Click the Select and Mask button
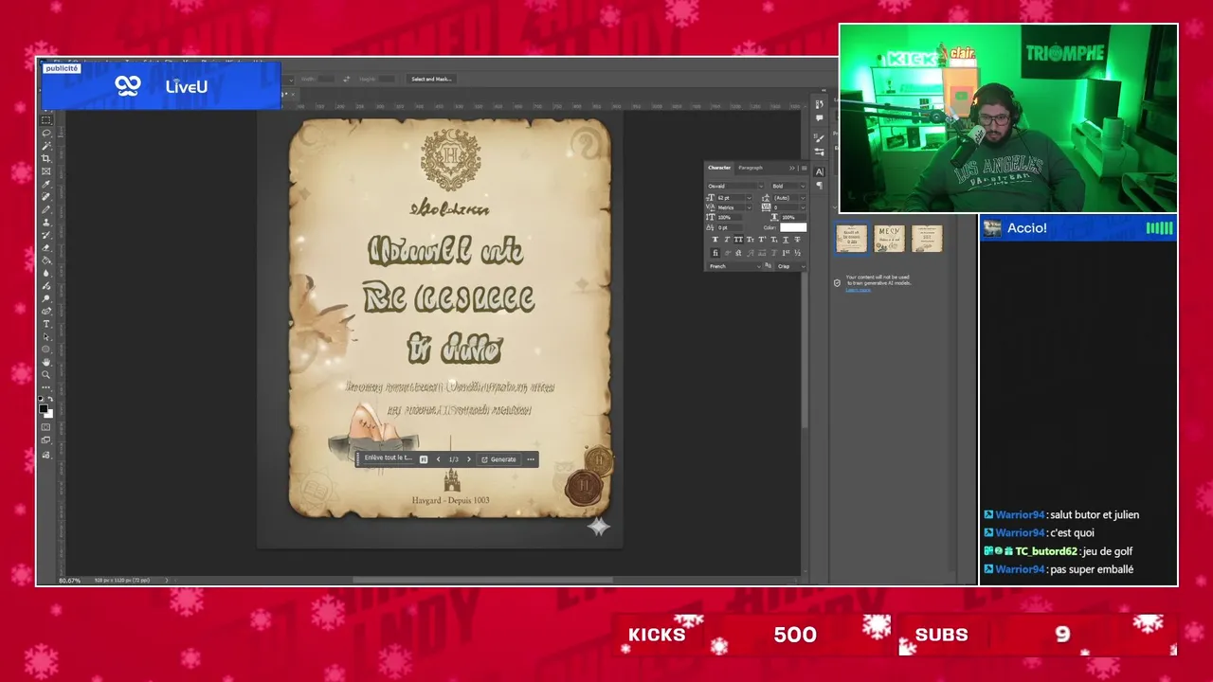The height and width of the screenshot is (682, 1213). 431,79
